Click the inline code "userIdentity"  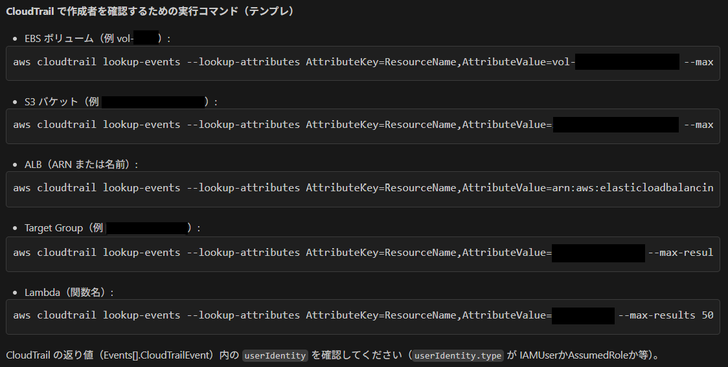[x=275, y=355]
